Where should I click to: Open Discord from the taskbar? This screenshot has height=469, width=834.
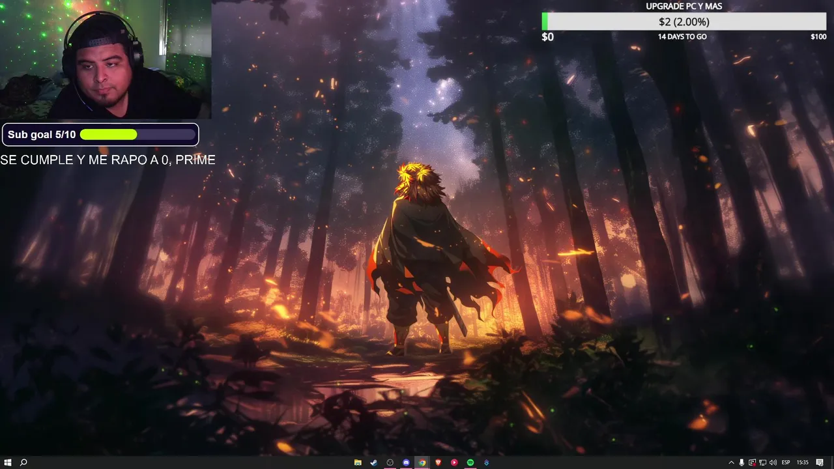[x=406, y=462]
